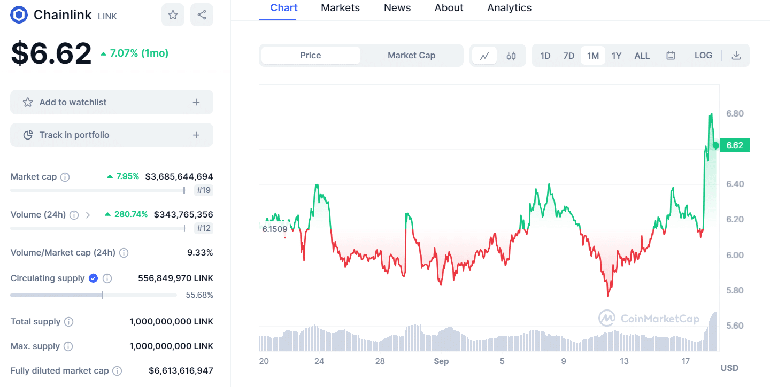The height and width of the screenshot is (387, 770).
Task: Click the Chainlink logo icon
Action: (x=19, y=15)
